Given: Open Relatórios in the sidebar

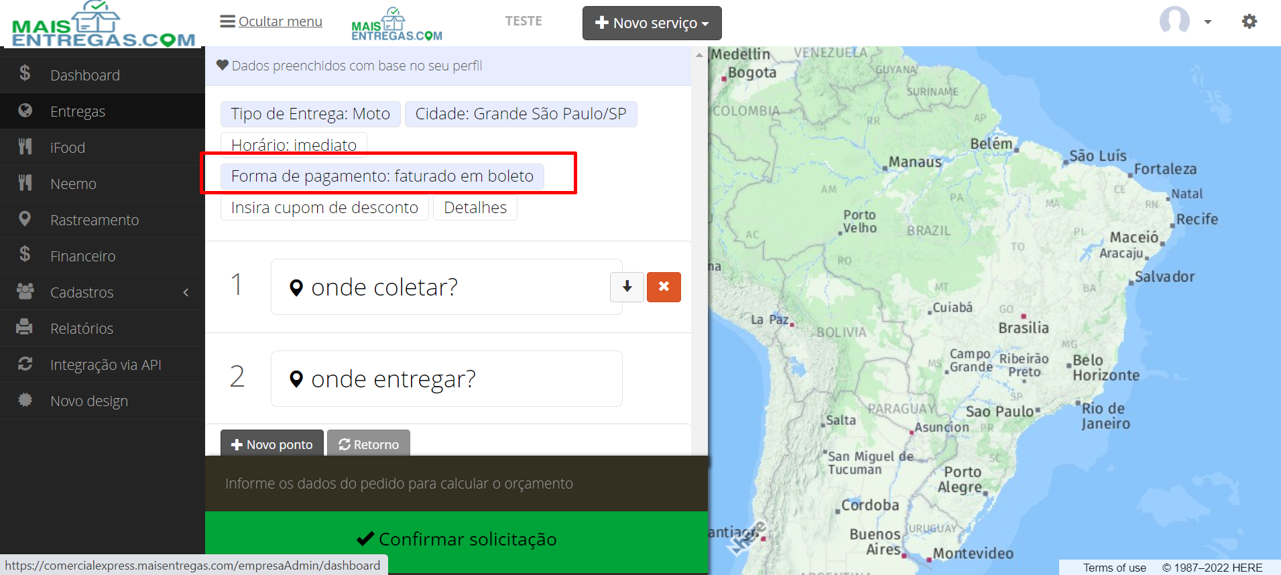Looking at the screenshot, I should pyautogui.click(x=102, y=328).
